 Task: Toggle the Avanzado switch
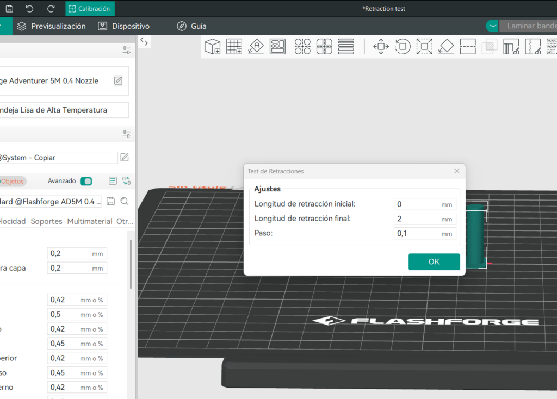tap(86, 181)
